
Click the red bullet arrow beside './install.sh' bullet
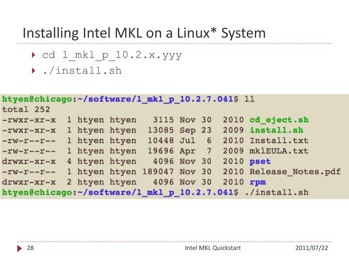34,71
